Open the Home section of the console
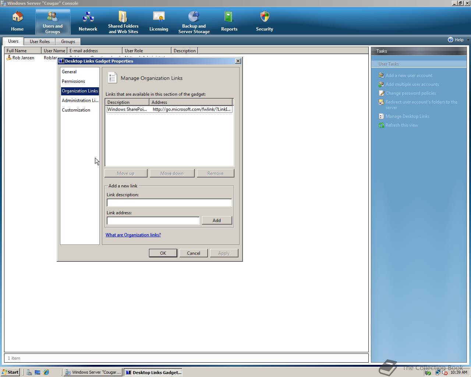Screen dimensions: 471x377 17,21
